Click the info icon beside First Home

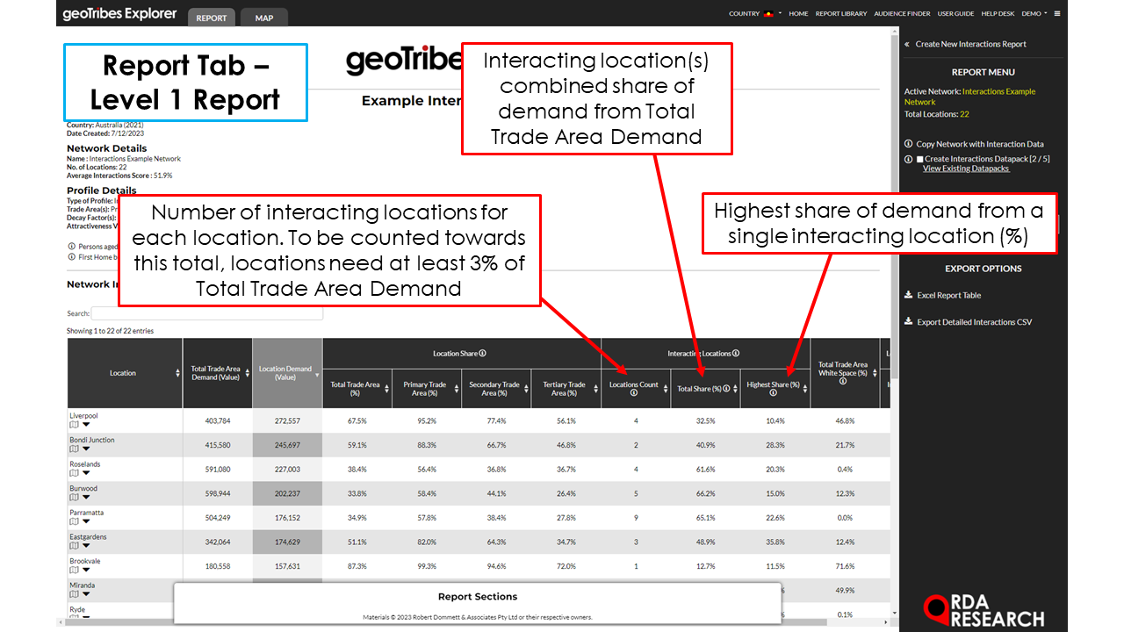(x=72, y=257)
